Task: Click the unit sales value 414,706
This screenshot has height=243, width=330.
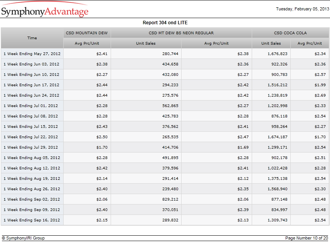Action: coord(170,147)
